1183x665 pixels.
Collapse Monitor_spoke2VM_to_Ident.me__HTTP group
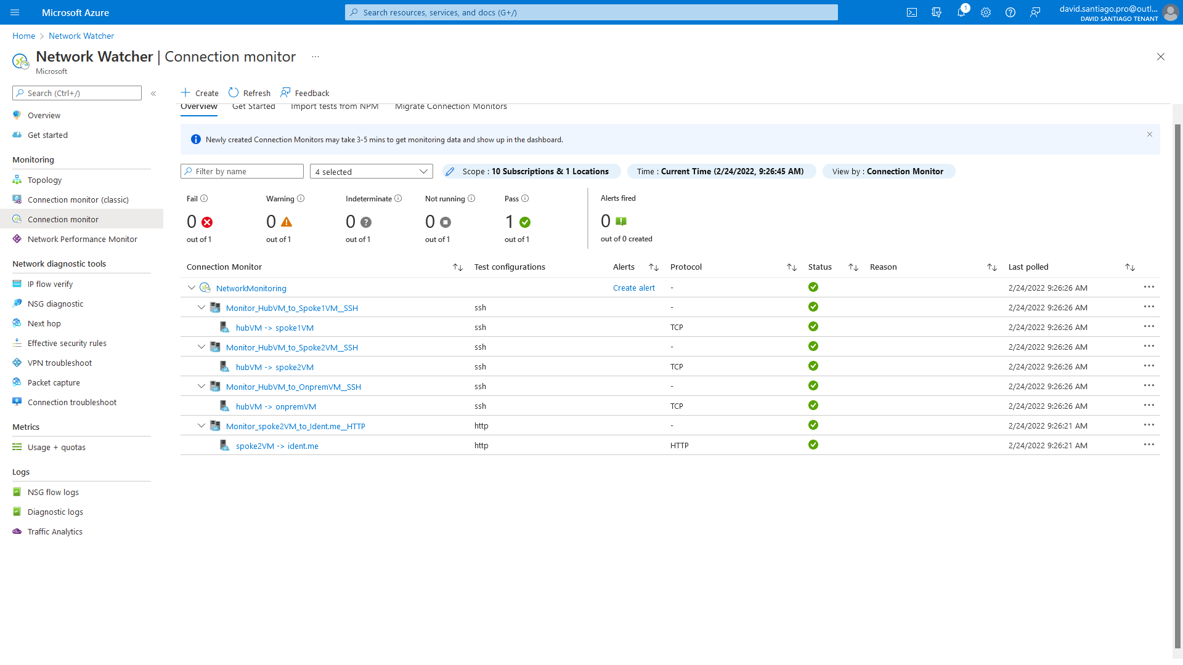(201, 425)
